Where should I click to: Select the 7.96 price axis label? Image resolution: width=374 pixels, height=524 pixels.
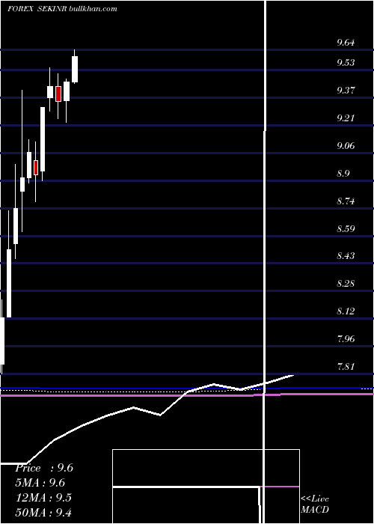click(x=346, y=339)
